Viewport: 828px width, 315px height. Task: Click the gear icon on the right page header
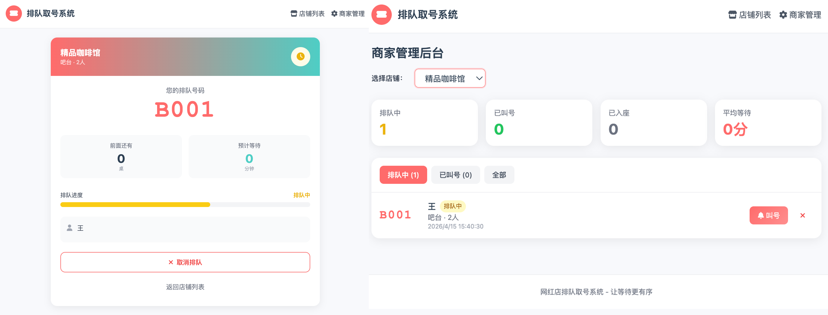coord(783,15)
